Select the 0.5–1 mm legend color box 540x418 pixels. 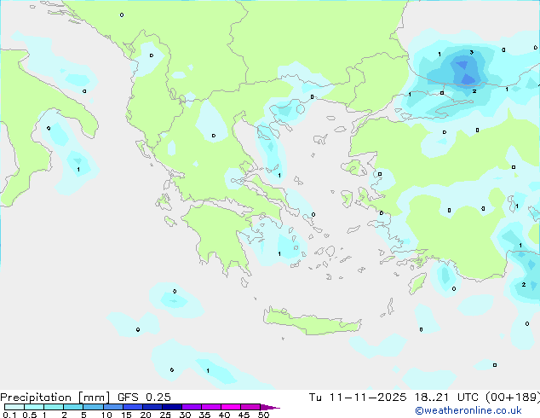tap(34, 407)
